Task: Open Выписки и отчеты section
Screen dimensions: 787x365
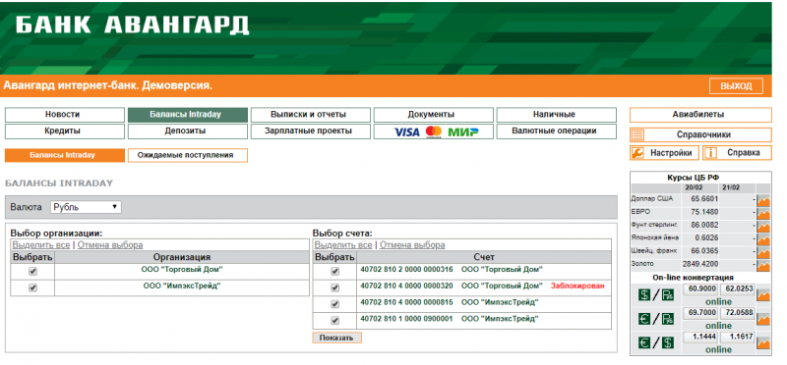Action: 311,115
